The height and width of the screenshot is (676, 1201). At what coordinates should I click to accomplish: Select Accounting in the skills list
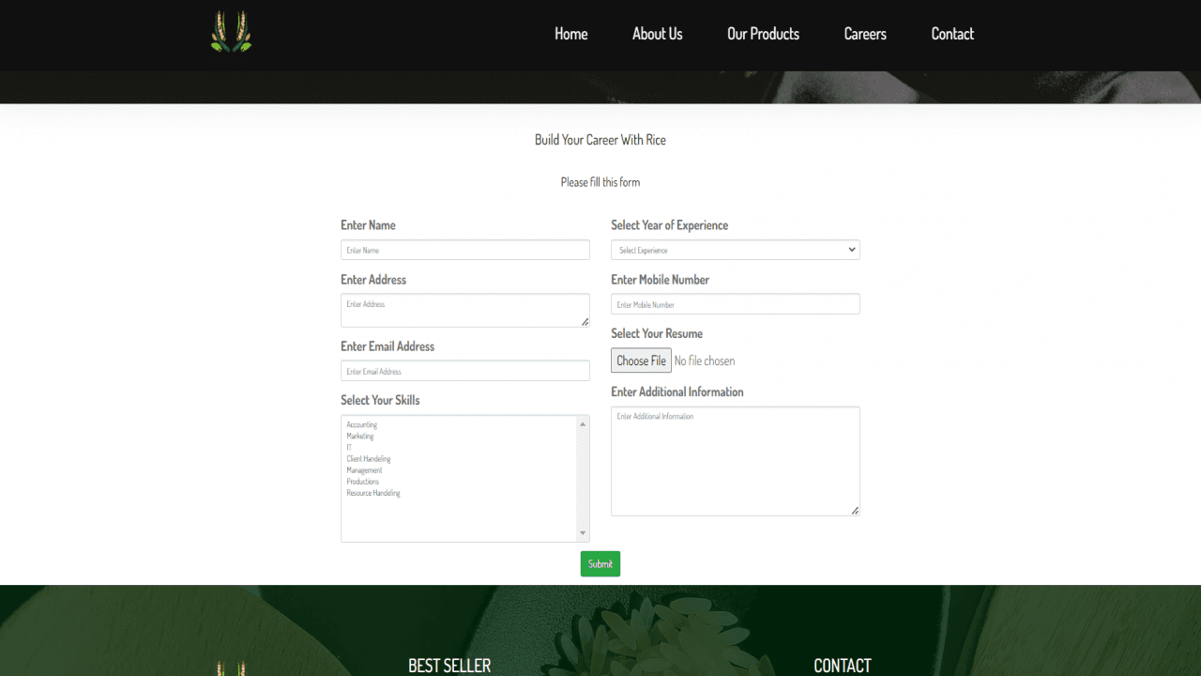461,425
